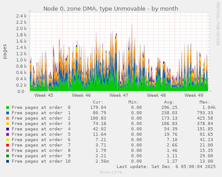222x177 pixels.
Task: Click the 0.0 y-axis tick label
Action: point(21,91)
